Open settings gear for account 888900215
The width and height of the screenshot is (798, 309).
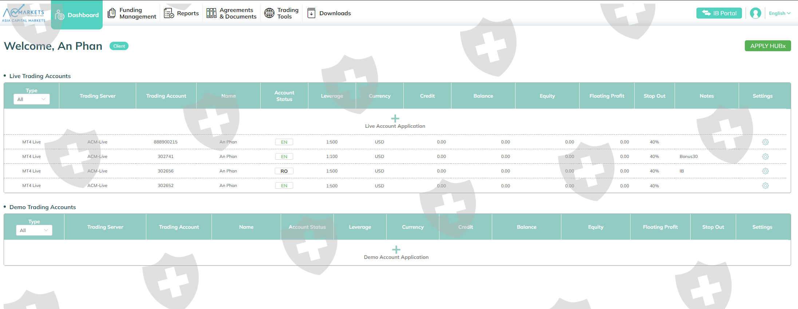(765, 142)
